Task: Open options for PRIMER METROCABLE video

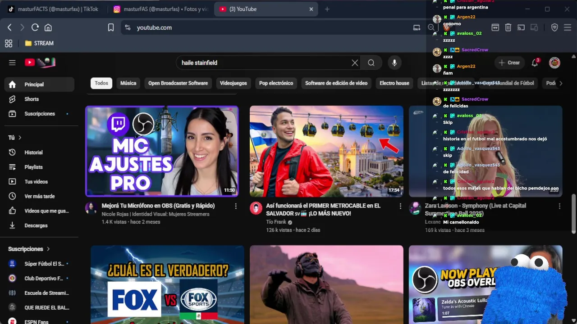Action: [x=400, y=206]
